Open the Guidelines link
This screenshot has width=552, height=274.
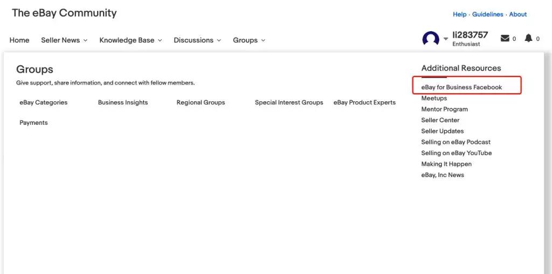tap(487, 15)
